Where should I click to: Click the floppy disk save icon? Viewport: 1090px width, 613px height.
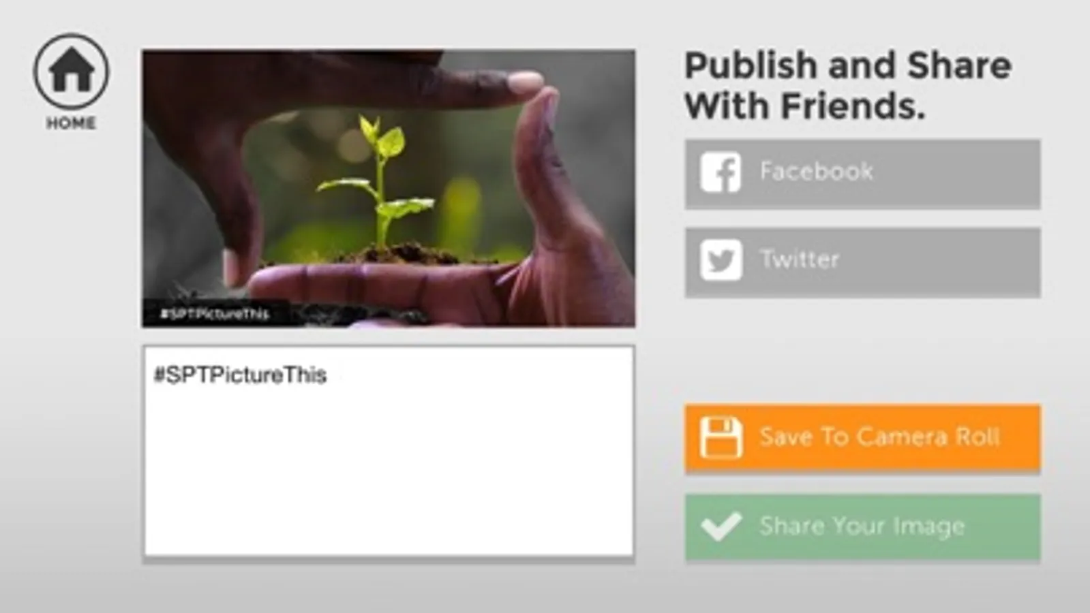721,437
